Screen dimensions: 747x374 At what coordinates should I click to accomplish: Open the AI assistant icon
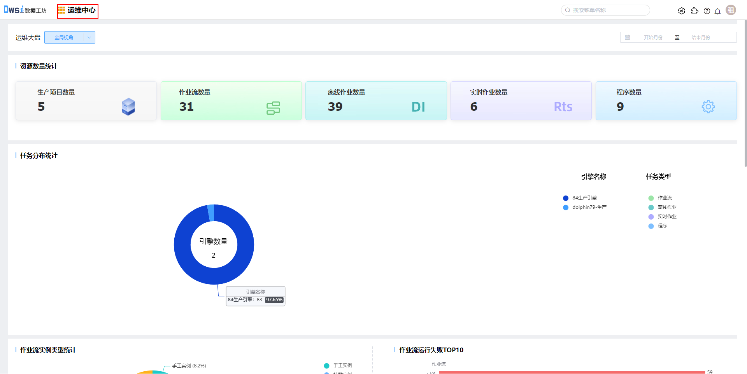tap(681, 11)
